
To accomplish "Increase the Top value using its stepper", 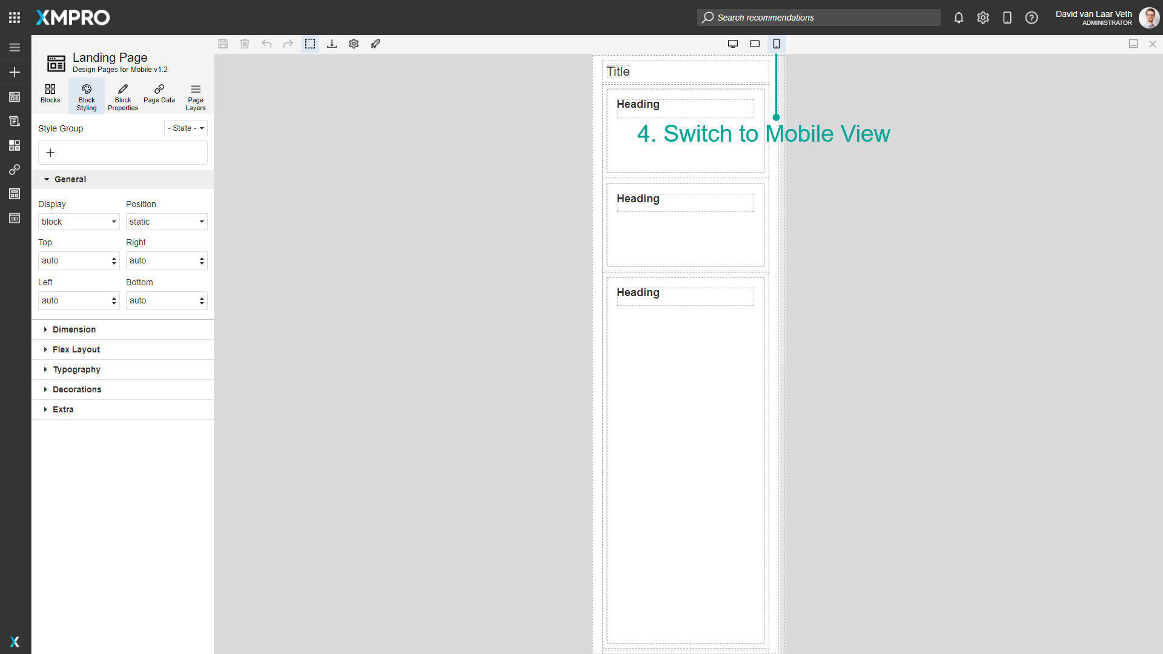I will tap(114, 257).
